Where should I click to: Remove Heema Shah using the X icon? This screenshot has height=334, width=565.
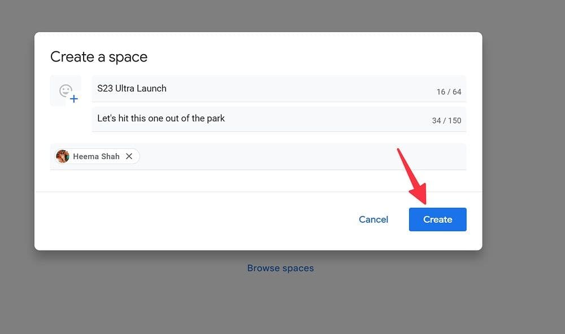pos(129,156)
